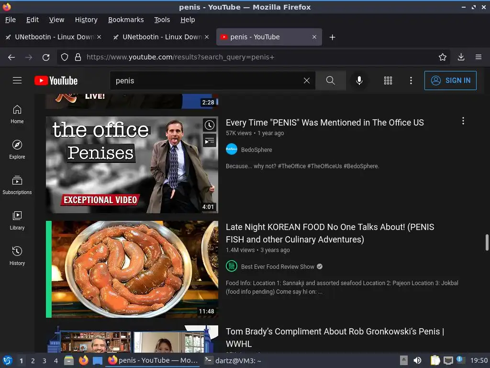This screenshot has height=368, width=490.
Task: Open Late Night KOREAN FOOD video title
Action: point(330,233)
